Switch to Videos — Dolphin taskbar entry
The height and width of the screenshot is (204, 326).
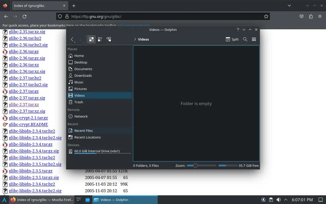coord(125,200)
